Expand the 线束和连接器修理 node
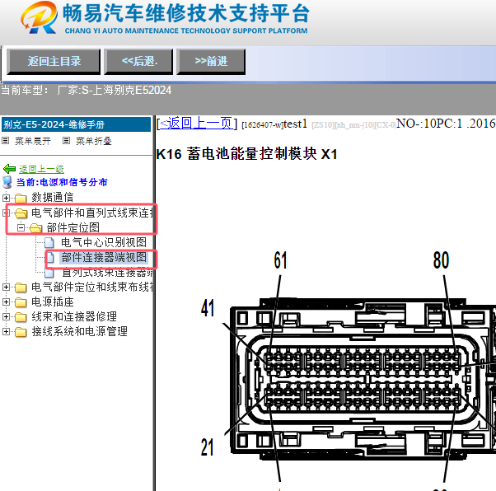The height and width of the screenshot is (491, 496). coord(6,316)
